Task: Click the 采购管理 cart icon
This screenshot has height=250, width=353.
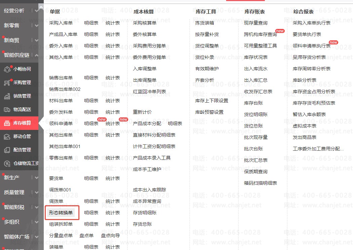Action: (7, 83)
